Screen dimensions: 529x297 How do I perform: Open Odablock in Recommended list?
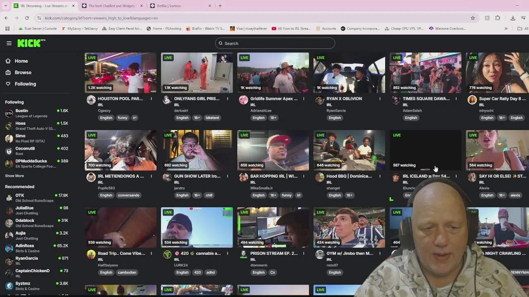click(x=36, y=223)
